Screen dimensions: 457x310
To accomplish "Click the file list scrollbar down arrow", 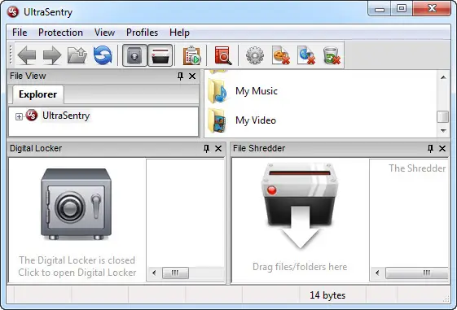I will [443, 131].
